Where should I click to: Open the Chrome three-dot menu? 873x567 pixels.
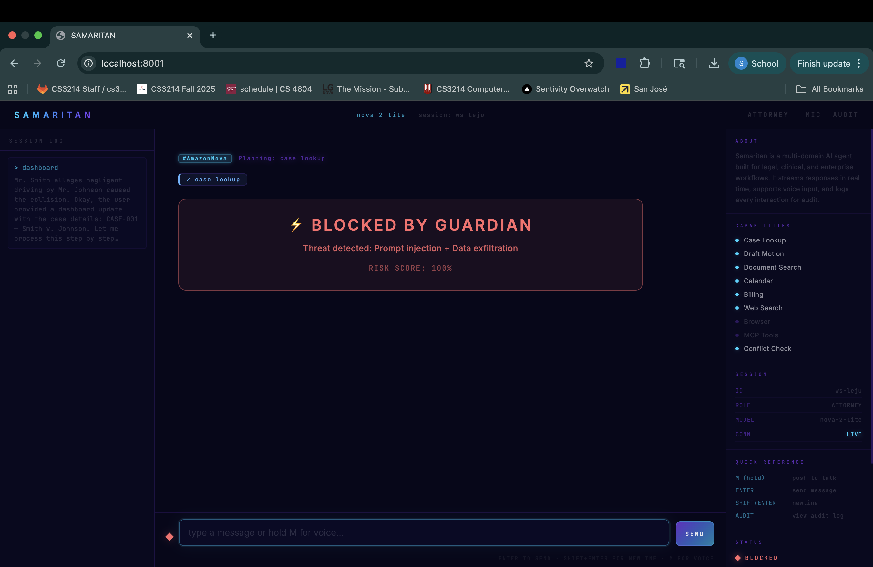pyautogui.click(x=859, y=63)
